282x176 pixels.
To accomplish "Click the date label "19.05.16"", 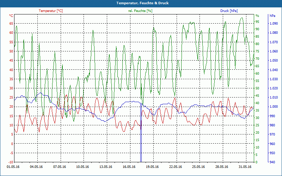I will [152, 167].
